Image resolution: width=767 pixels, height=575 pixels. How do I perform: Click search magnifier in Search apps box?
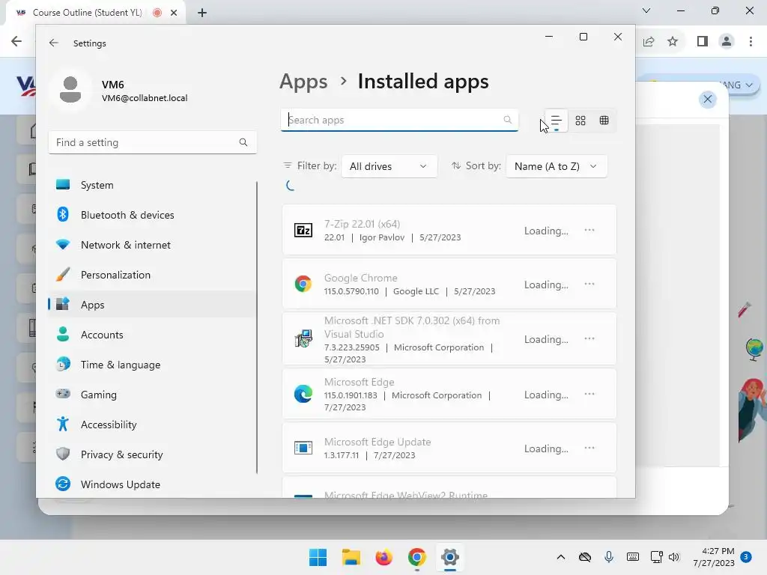(508, 120)
